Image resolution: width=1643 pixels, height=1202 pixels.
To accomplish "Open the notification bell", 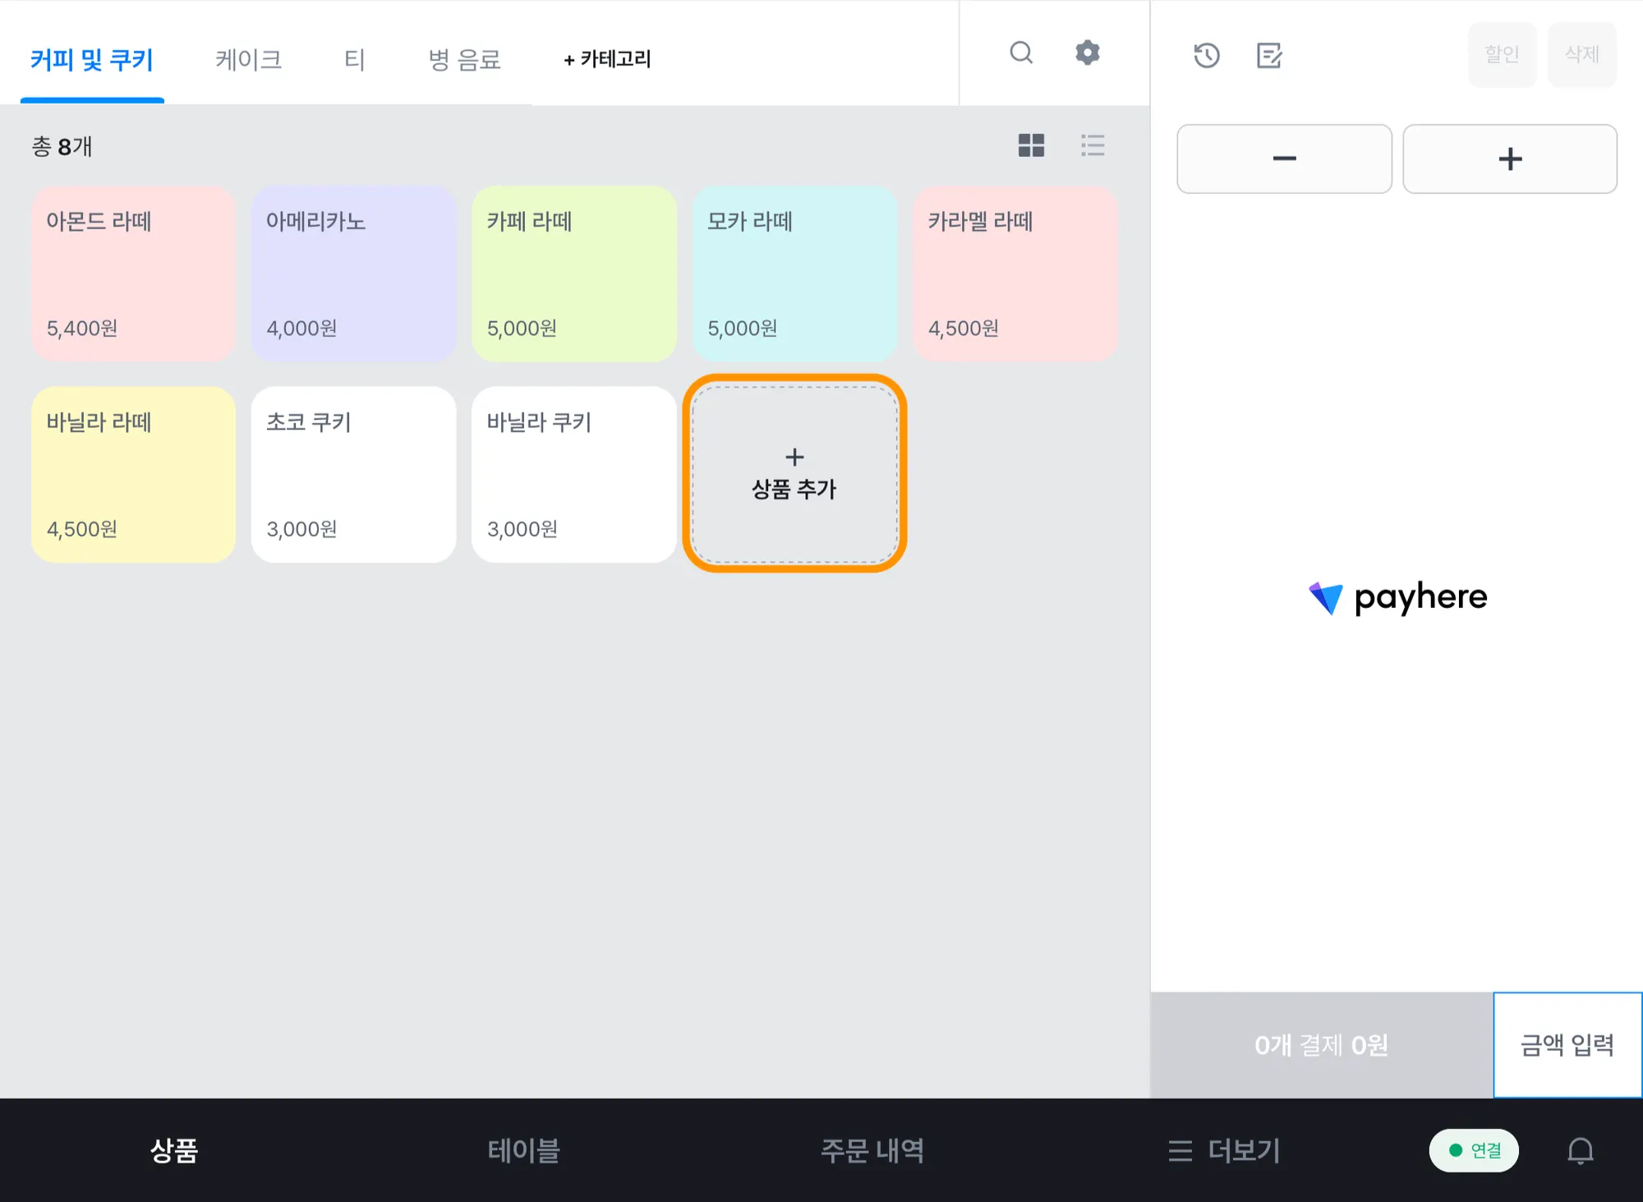I will (1580, 1150).
